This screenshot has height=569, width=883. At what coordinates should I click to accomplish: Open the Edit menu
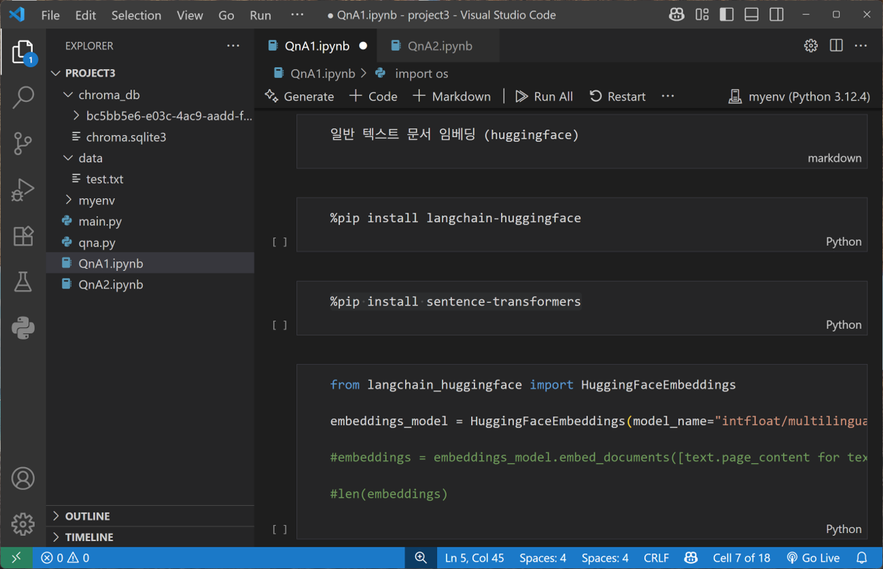click(86, 15)
